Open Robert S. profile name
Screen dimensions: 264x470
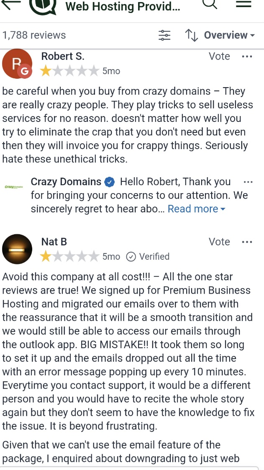tap(63, 56)
